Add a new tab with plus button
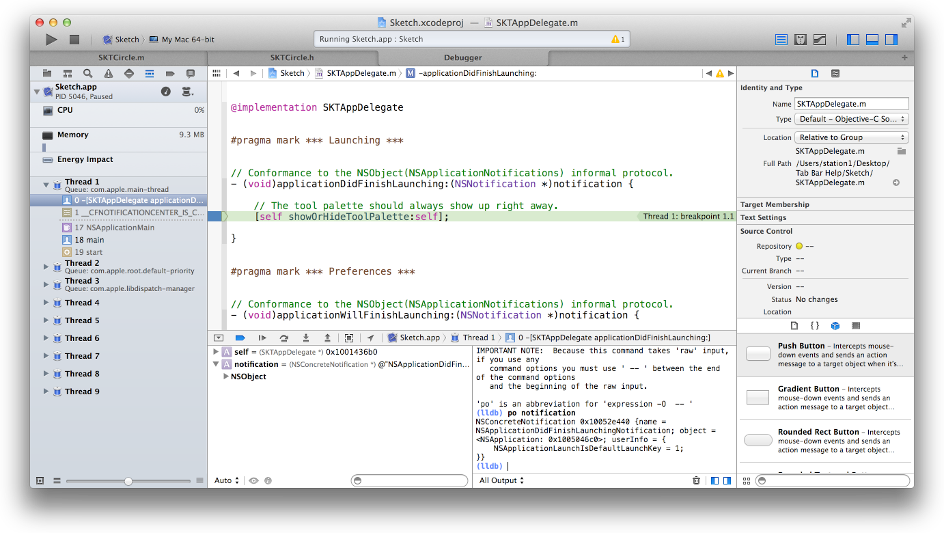Viewport: 944px width, 533px height. (905, 58)
